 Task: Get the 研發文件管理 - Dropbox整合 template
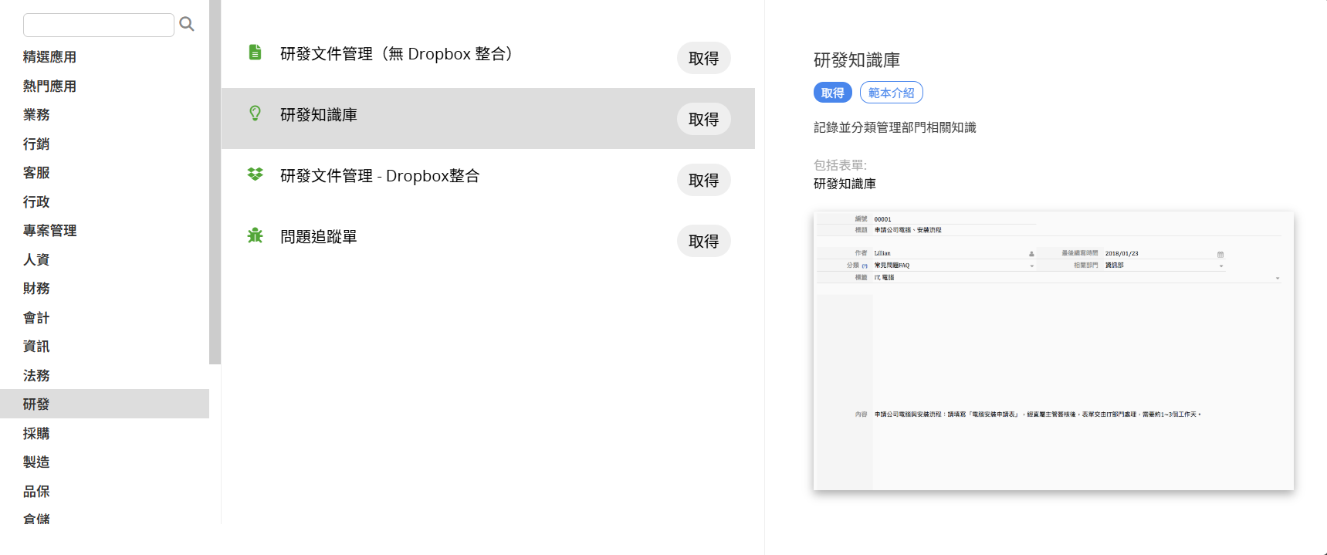click(x=703, y=180)
